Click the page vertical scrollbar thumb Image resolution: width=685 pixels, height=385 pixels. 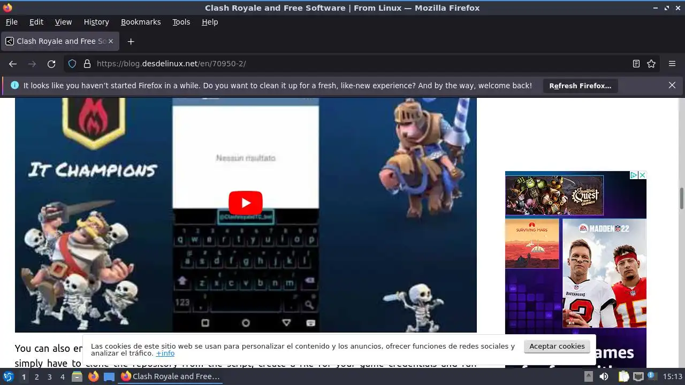pyautogui.click(x=682, y=198)
